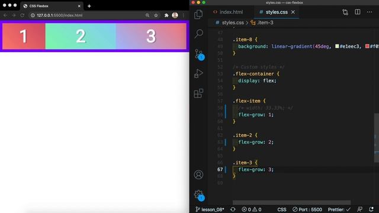Click line number 67 in the gutter

point(220,170)
